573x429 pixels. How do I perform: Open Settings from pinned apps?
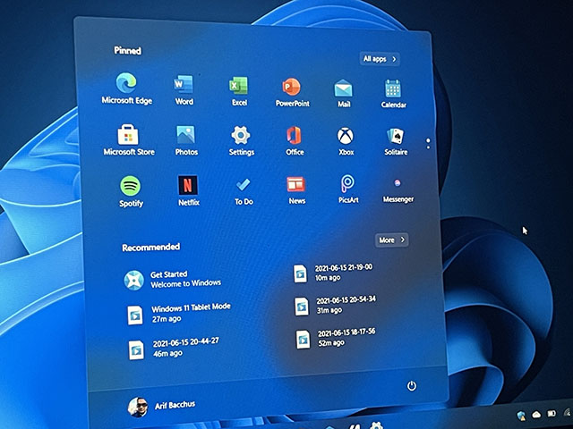point(241,141)
